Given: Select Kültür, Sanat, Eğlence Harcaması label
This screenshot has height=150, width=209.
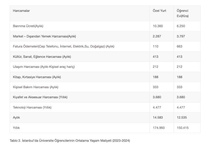Looking at the screenshot, I should click(x=42, y=57).
